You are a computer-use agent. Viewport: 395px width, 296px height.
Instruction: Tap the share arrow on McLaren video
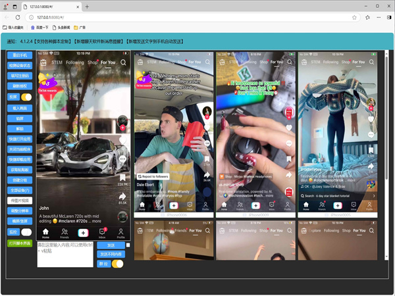click(x=122, y=197)
